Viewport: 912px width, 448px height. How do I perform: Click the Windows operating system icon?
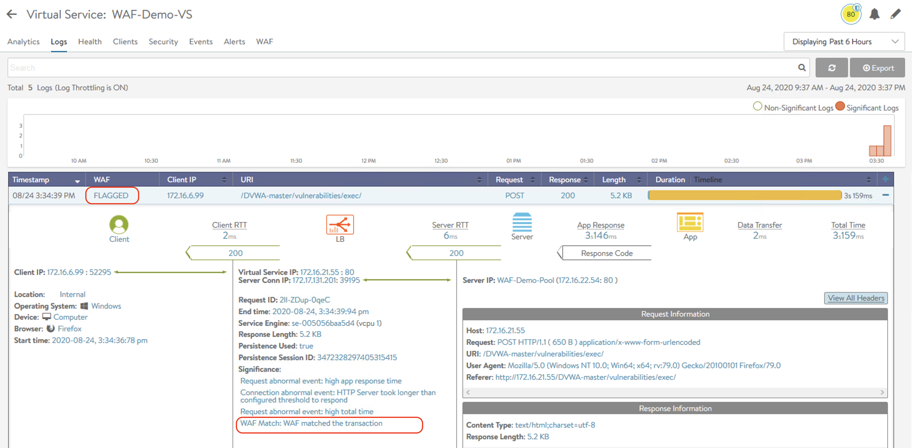click(x=84, y=306)
